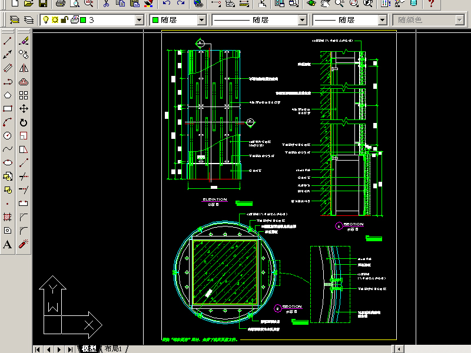Toggle layer on/off lightbulb icon

(46, 20)
